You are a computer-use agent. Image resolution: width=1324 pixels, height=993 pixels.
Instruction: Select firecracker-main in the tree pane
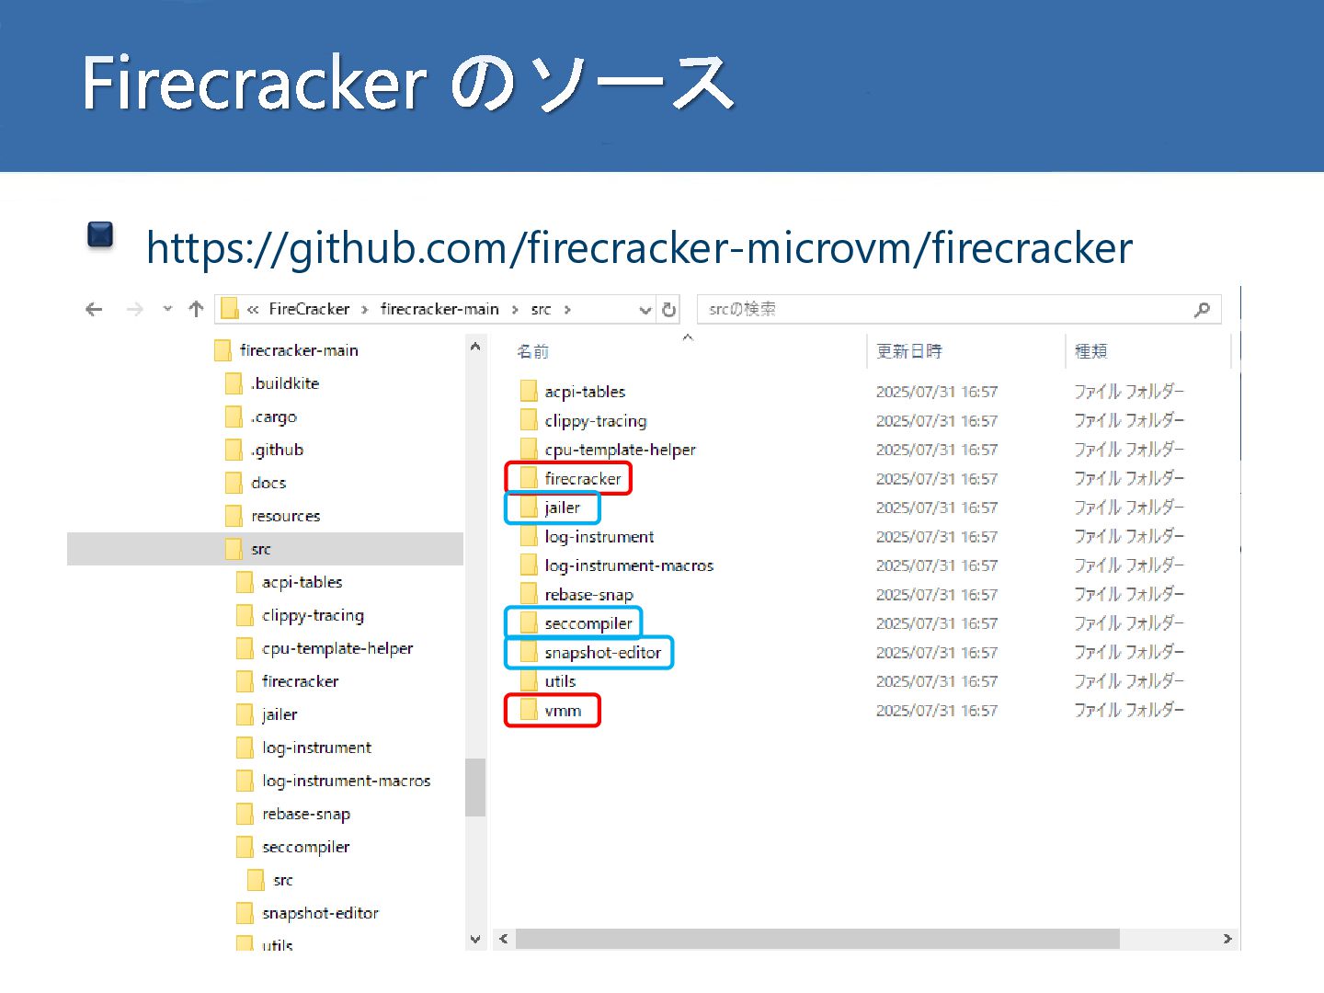[299, 350]
